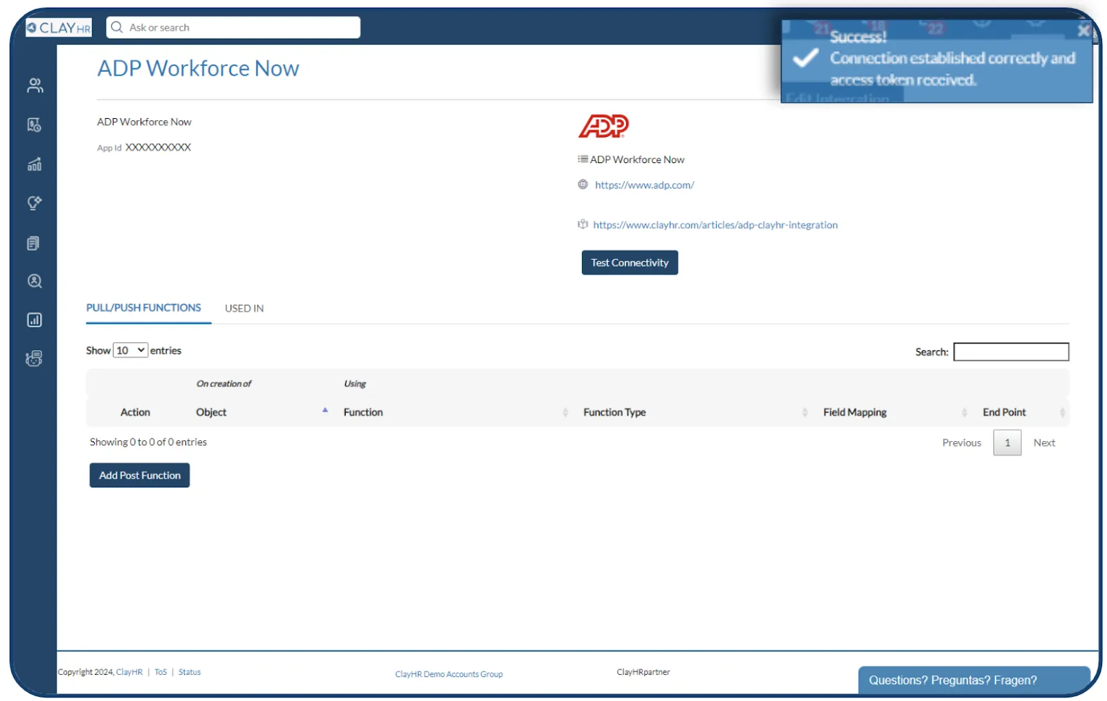This screenshot has width=1107, height=701.
Task: Open the ClayHR footer link
Action: click(x=129, y=672)
